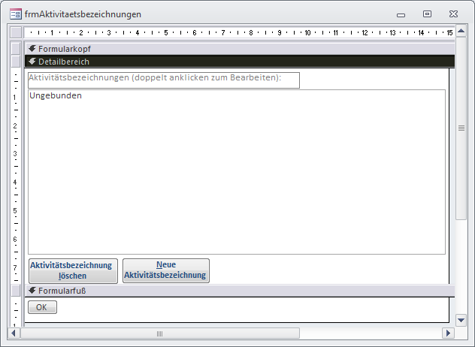
Task: Click the section selector left of Formularfuß
Action: 16,291
